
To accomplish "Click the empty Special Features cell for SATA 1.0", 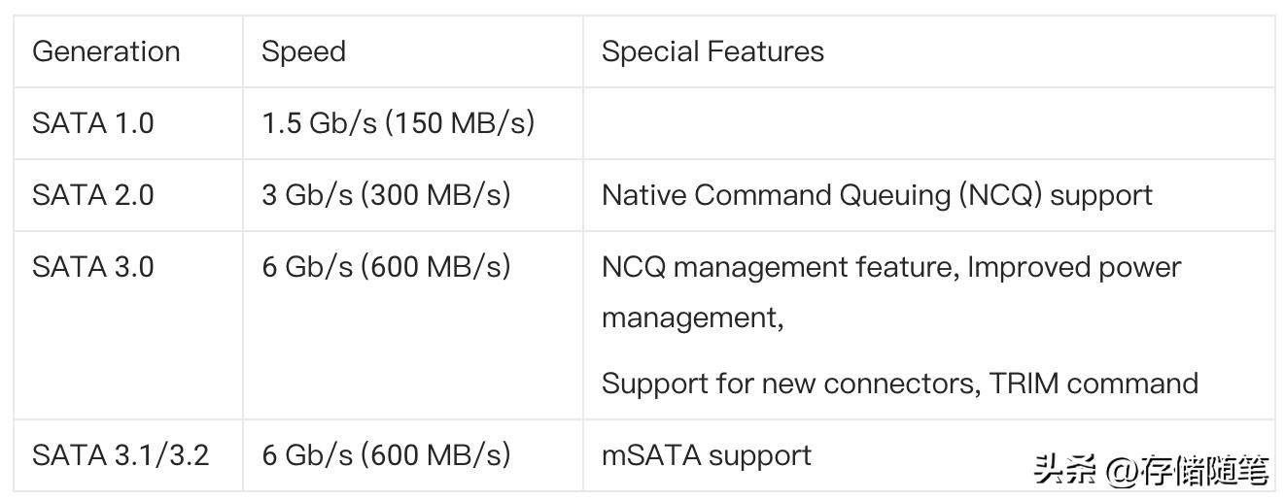I will point(928,123).
